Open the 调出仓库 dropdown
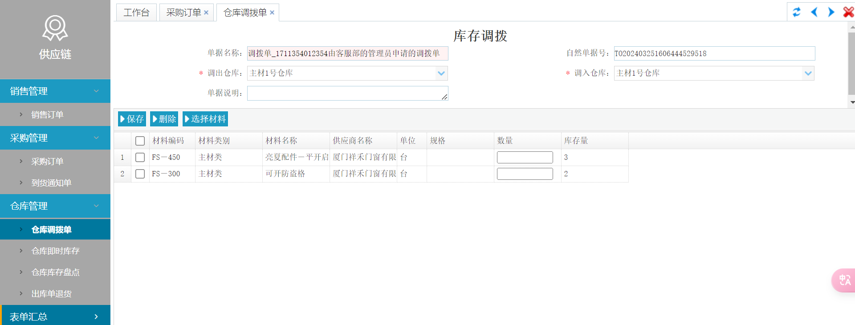Viewport: 855px width, 325px height. pos(441,73)
